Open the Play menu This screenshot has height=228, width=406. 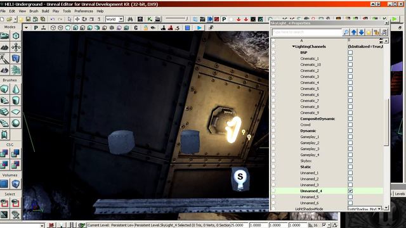[56, 11]
